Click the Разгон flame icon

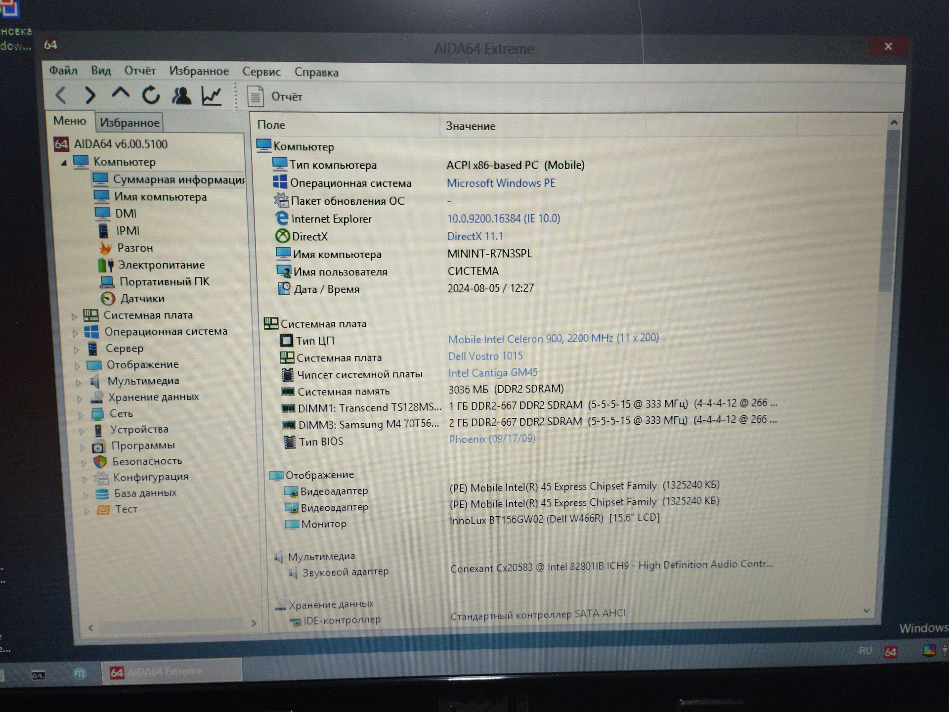pos(105,248)
